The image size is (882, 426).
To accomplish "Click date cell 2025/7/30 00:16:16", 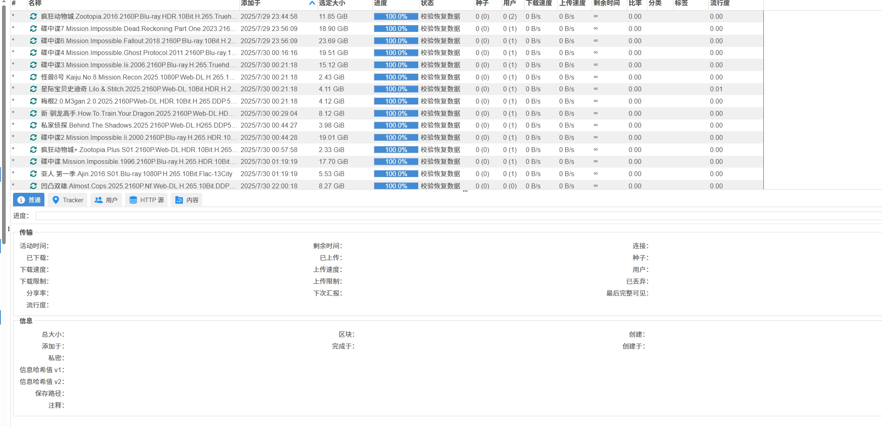I will pos(269,53).
